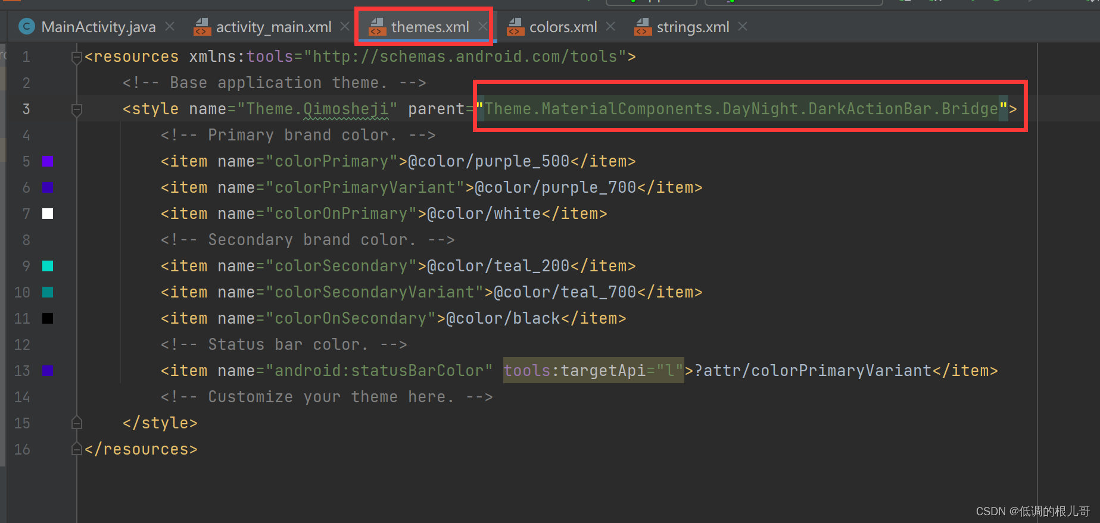Click the @color/teal_700 reference

pyautogui.click(x=565, y=292)
